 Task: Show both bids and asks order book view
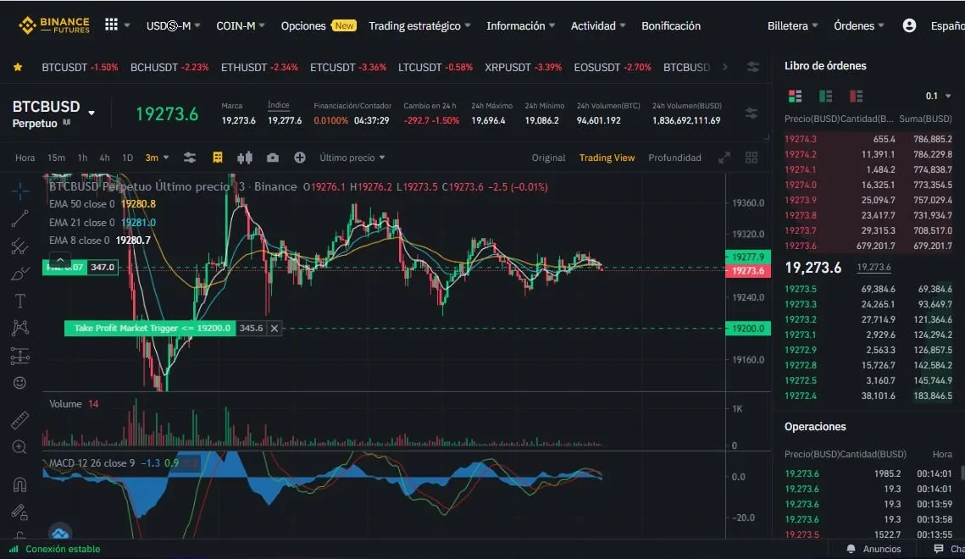pos(796,96)
